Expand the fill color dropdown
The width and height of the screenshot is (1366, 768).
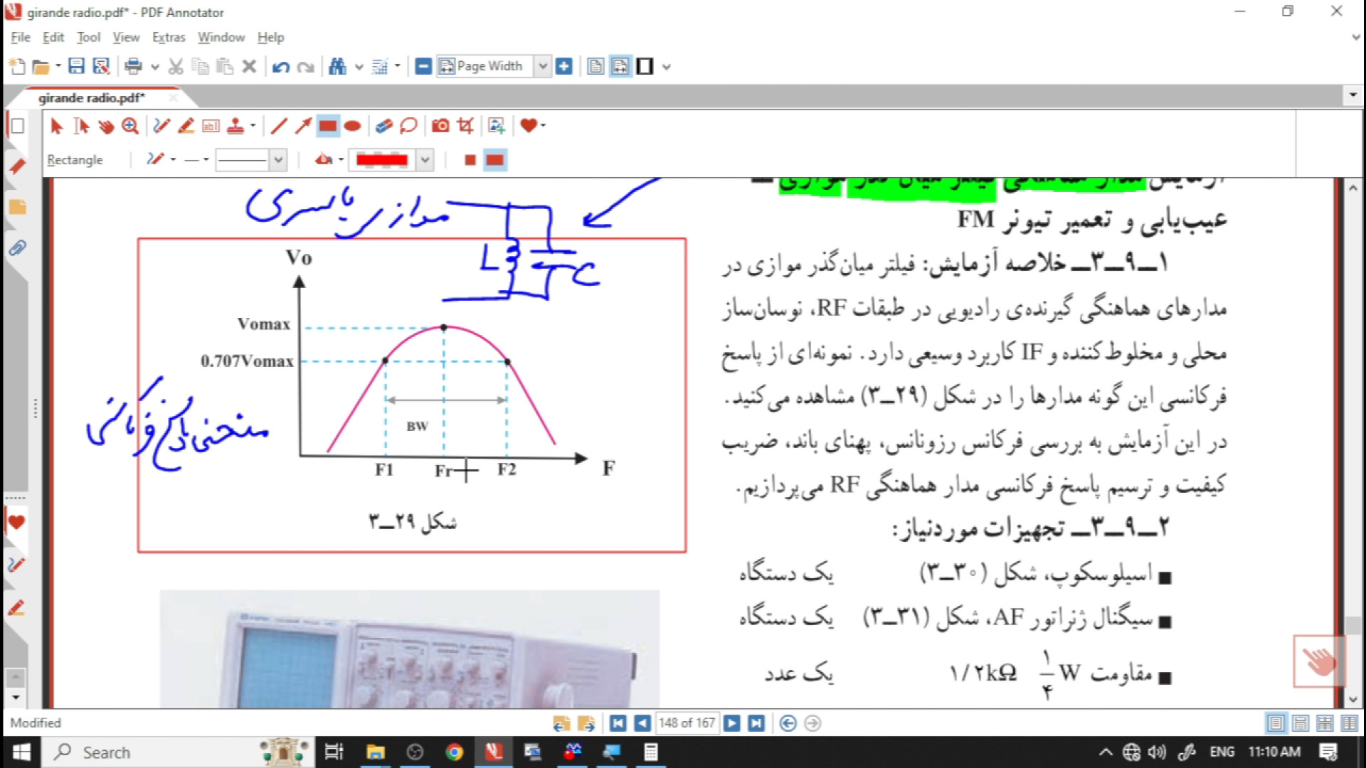tap(425, 160)
